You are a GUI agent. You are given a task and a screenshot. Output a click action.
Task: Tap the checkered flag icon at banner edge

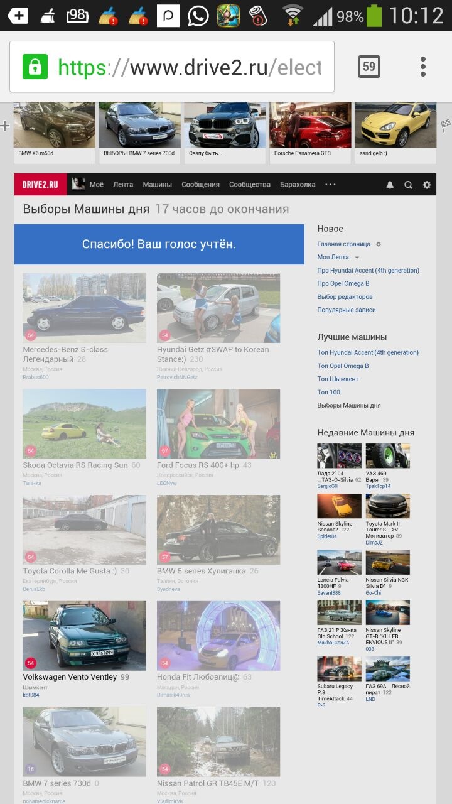click(x=446, y=126)
